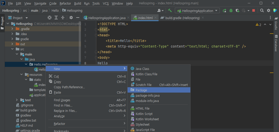Viewport: 279px width, 132px height.
Task: Collapse the main folder
Action: coord(17,54)
